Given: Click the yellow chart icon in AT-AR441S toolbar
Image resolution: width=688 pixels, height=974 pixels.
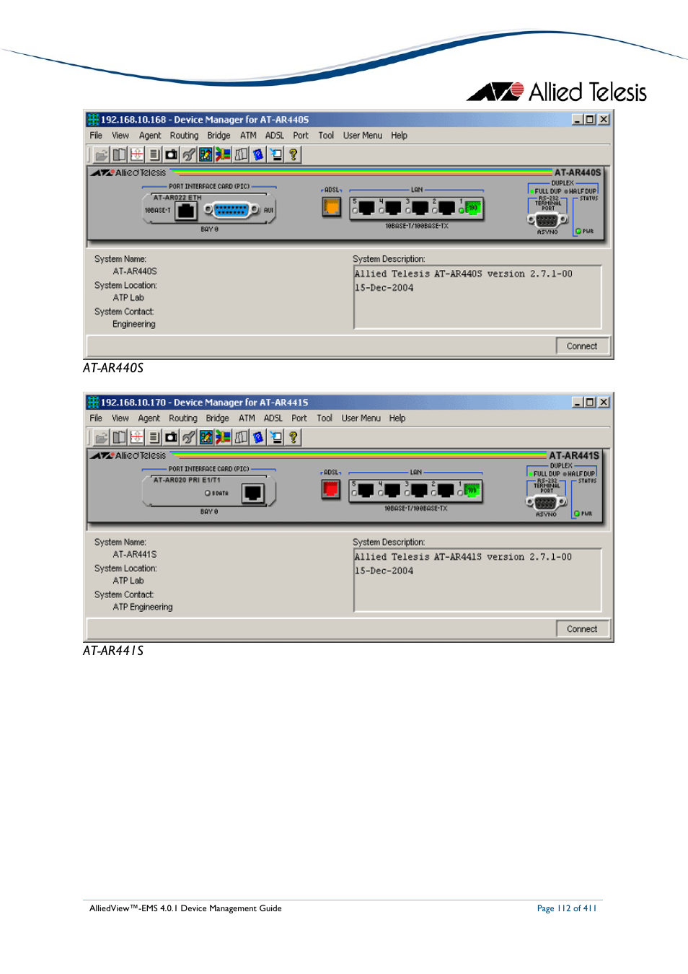Looking at the screenshot, I should 206,437.
